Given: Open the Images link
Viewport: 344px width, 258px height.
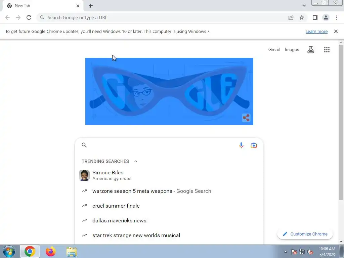Looking at the screenshot, I should (292, 50).
